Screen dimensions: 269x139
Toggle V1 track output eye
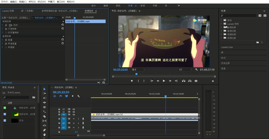[74, 115]
